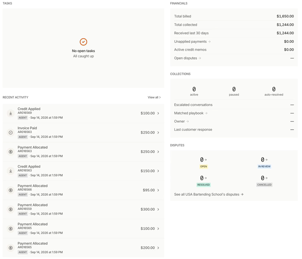Viewport: 302px width, 259px height.
Task: Click the Escalated conversations label
Action: (x=193, y=105)
